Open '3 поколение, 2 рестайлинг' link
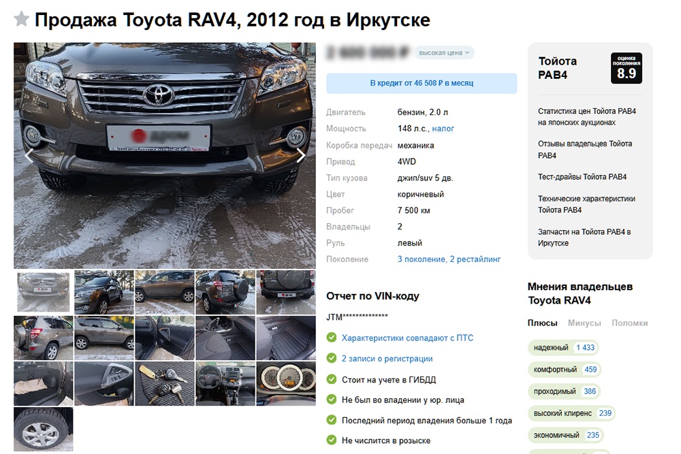 [449, 259]
